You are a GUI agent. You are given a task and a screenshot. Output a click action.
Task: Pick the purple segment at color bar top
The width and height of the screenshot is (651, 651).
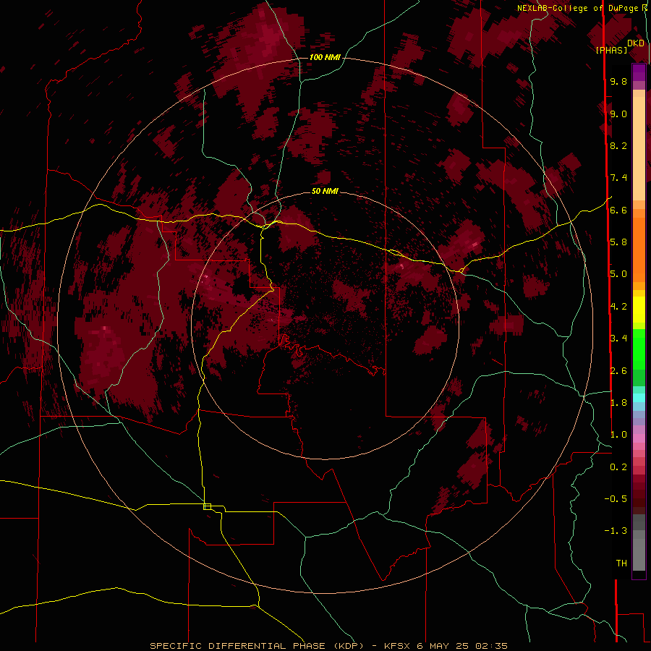click(x=639, y=72)
